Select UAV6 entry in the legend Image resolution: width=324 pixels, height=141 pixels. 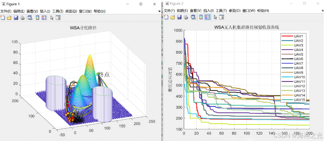tap(294, 59)
